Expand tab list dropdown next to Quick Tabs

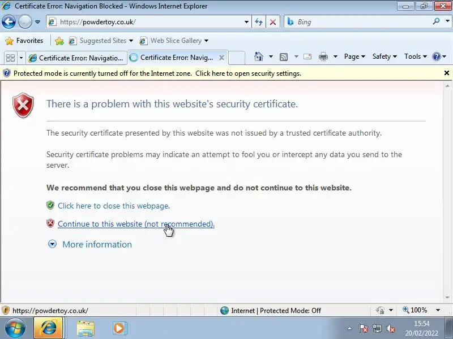pyautogui.click(x=21, y=58)
